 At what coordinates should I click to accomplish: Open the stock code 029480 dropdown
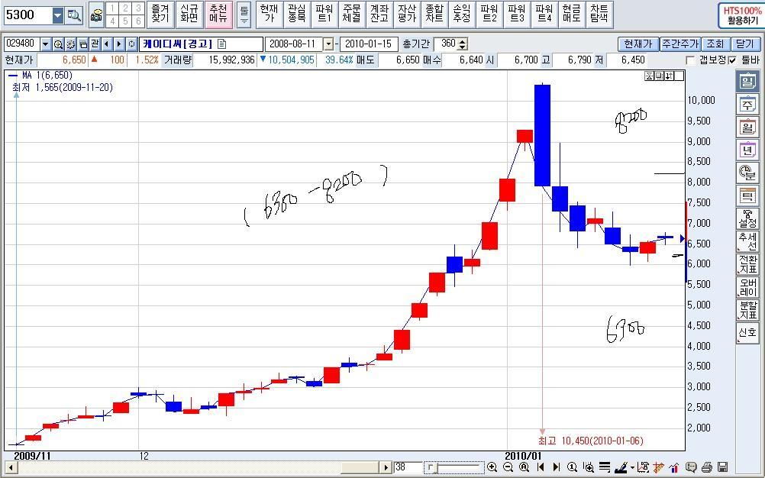[x=45, y=44]
